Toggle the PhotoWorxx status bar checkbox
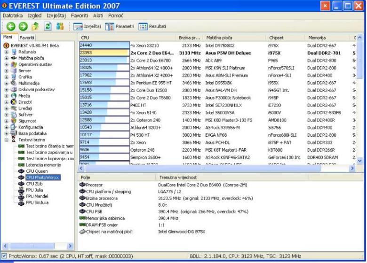The image size is (367, 263). pyautogui.click(x=4, y=255)
